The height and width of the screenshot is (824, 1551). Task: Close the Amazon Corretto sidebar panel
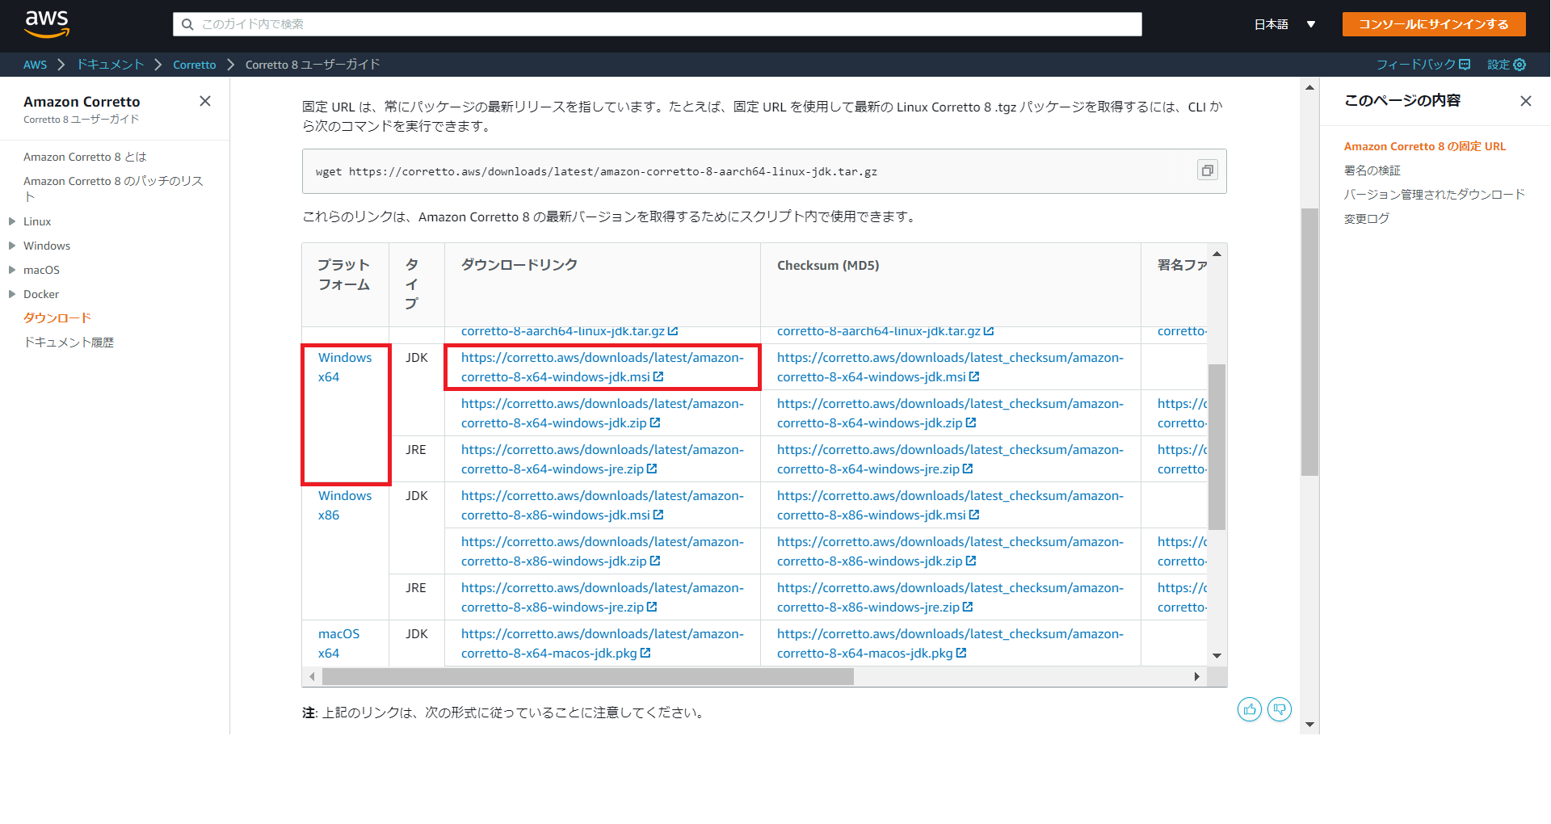point(205,101)
